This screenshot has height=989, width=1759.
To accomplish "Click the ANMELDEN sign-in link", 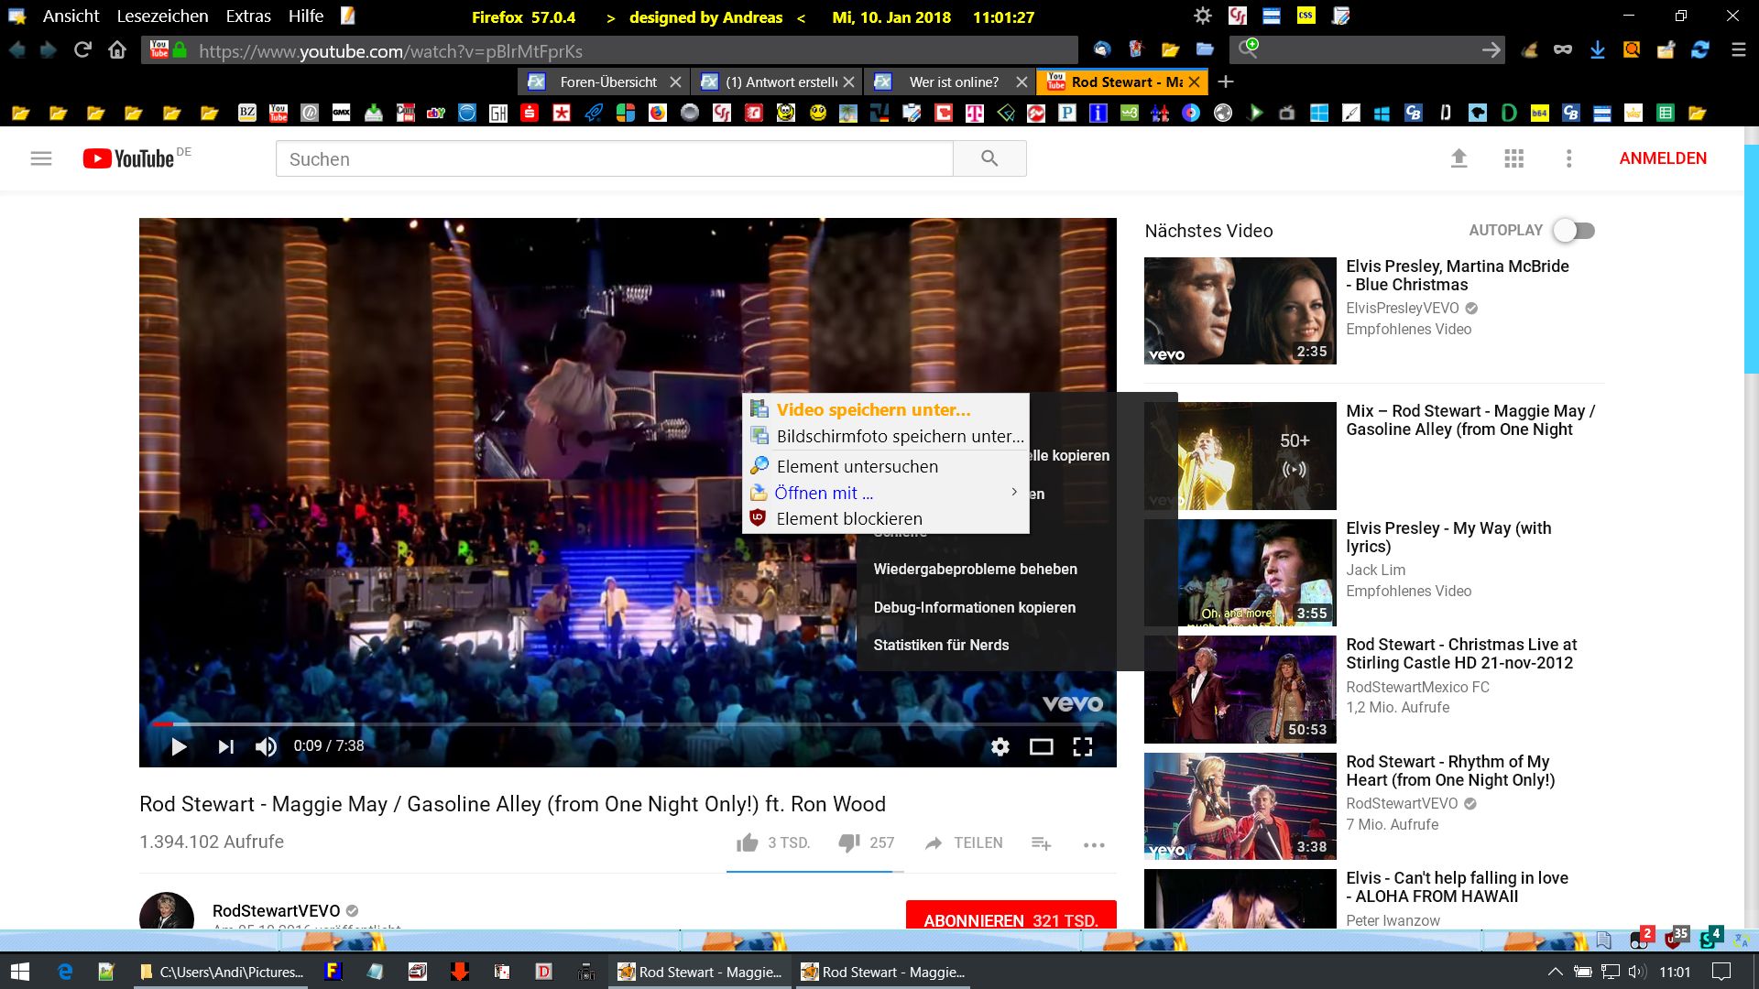I will point(1662,158).
